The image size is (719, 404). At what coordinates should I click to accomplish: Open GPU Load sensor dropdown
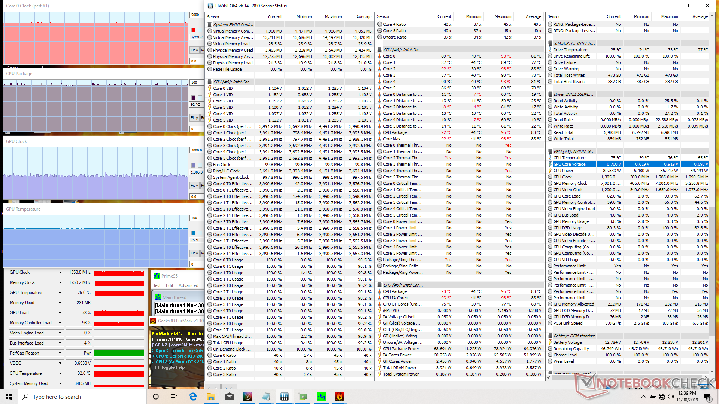tap(60, 313)
